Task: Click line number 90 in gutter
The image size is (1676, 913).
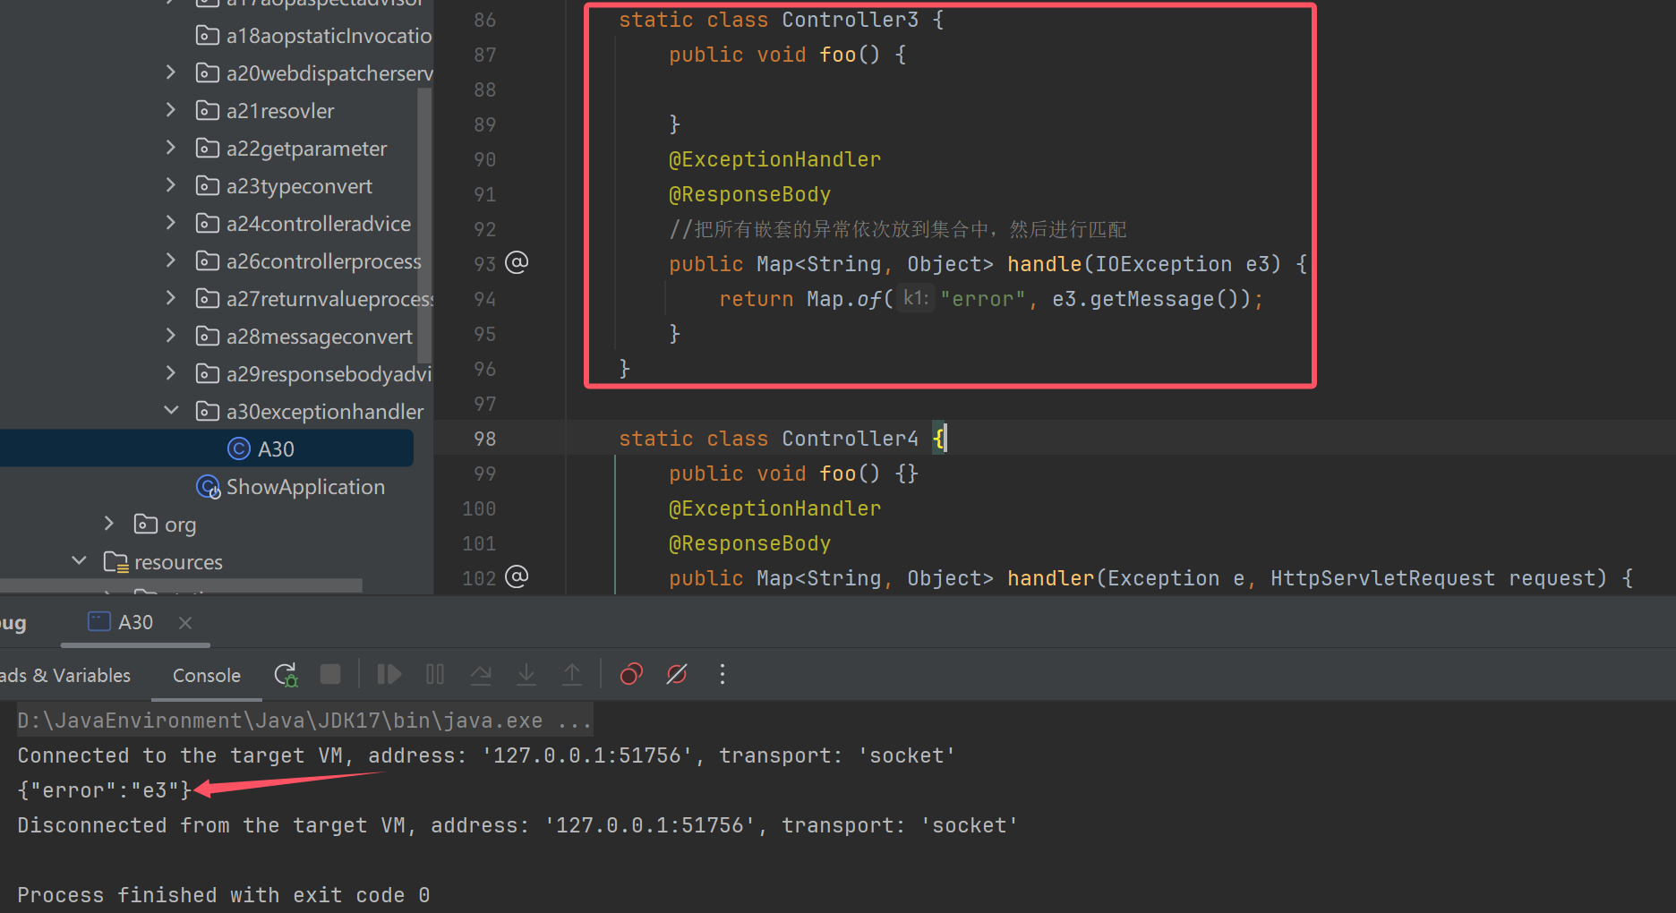Action: pos(484,159)
